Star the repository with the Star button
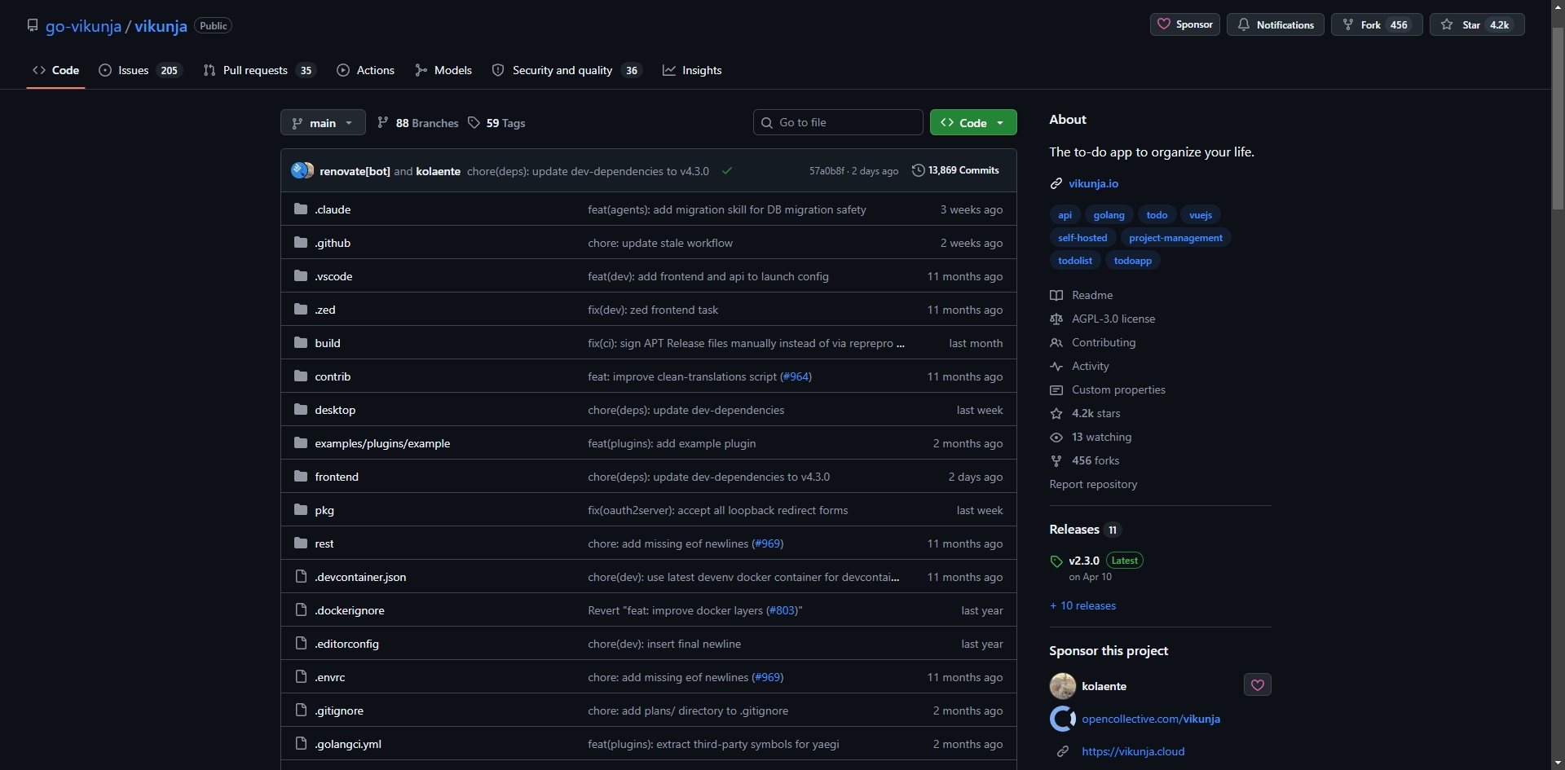Image resolution: width=1565 pixels, height=770 pixels. point(1476,24)
